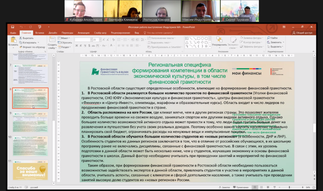Toggle strikethrough (abc) formatting
The width and height of the screenshot is (323, 191).
click(93, 45)
